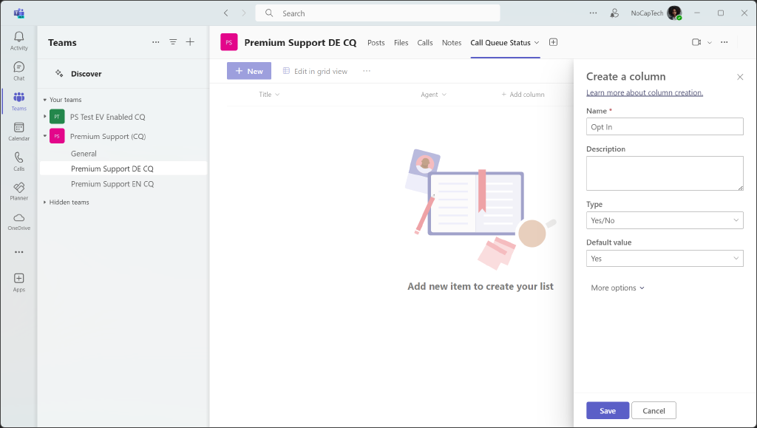Switch to the Posts tab
Screen dimensions: 757x428
[x=376, y=42]
